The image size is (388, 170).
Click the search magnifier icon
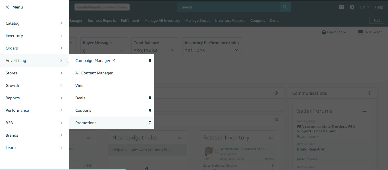285,7
